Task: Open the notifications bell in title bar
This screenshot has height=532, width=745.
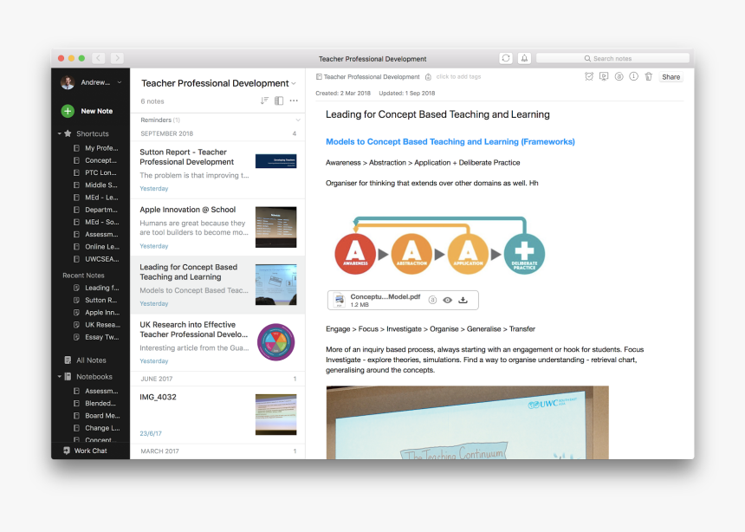Action: pyautogui.click(x=524, y=58)
